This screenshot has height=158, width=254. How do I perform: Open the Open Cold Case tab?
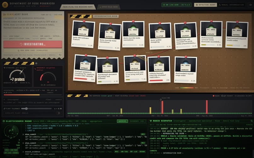(109, 7)
